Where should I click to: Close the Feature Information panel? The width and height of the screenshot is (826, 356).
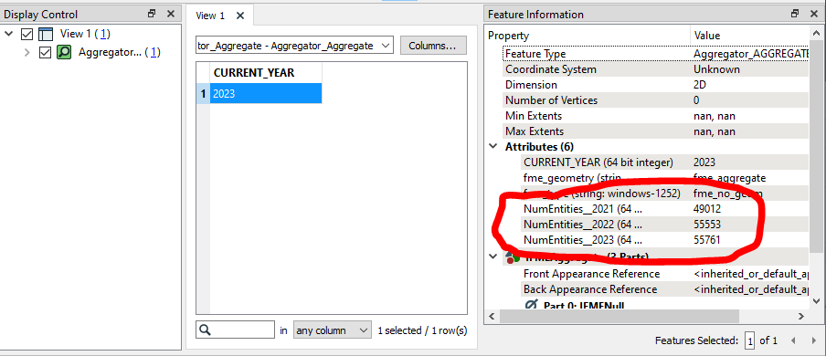pyautogui.click(x=813, y=15)
